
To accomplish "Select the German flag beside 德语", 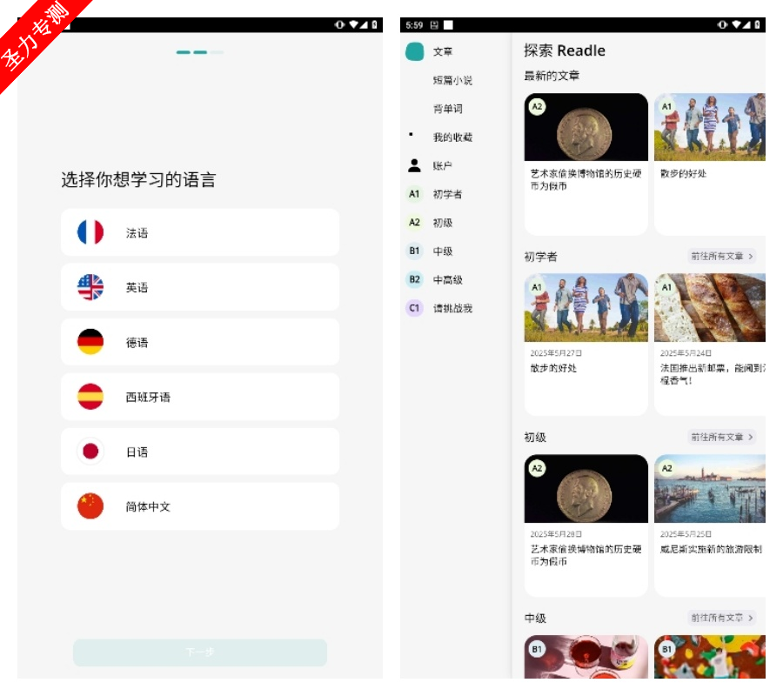I will (x=90, y=342).
